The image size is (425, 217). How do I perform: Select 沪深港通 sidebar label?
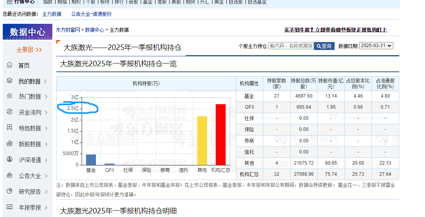(30, 160)
